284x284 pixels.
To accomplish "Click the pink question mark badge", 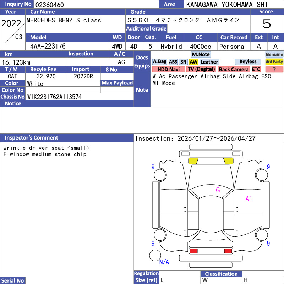I will (274, 69).
